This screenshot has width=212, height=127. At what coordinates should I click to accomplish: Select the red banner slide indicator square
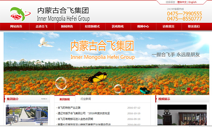189,89
